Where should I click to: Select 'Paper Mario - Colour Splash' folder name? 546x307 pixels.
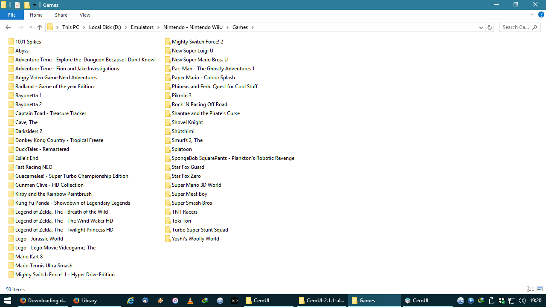pyautogui.click(x=203, y=78)
